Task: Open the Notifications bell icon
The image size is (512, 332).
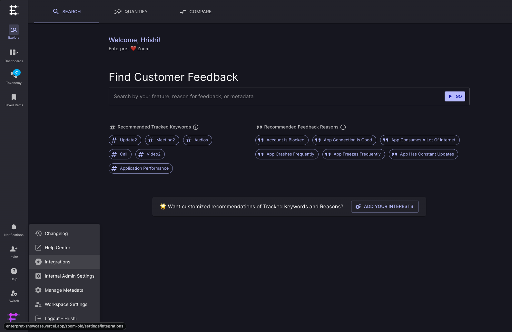Action: [x=14, y=227]
